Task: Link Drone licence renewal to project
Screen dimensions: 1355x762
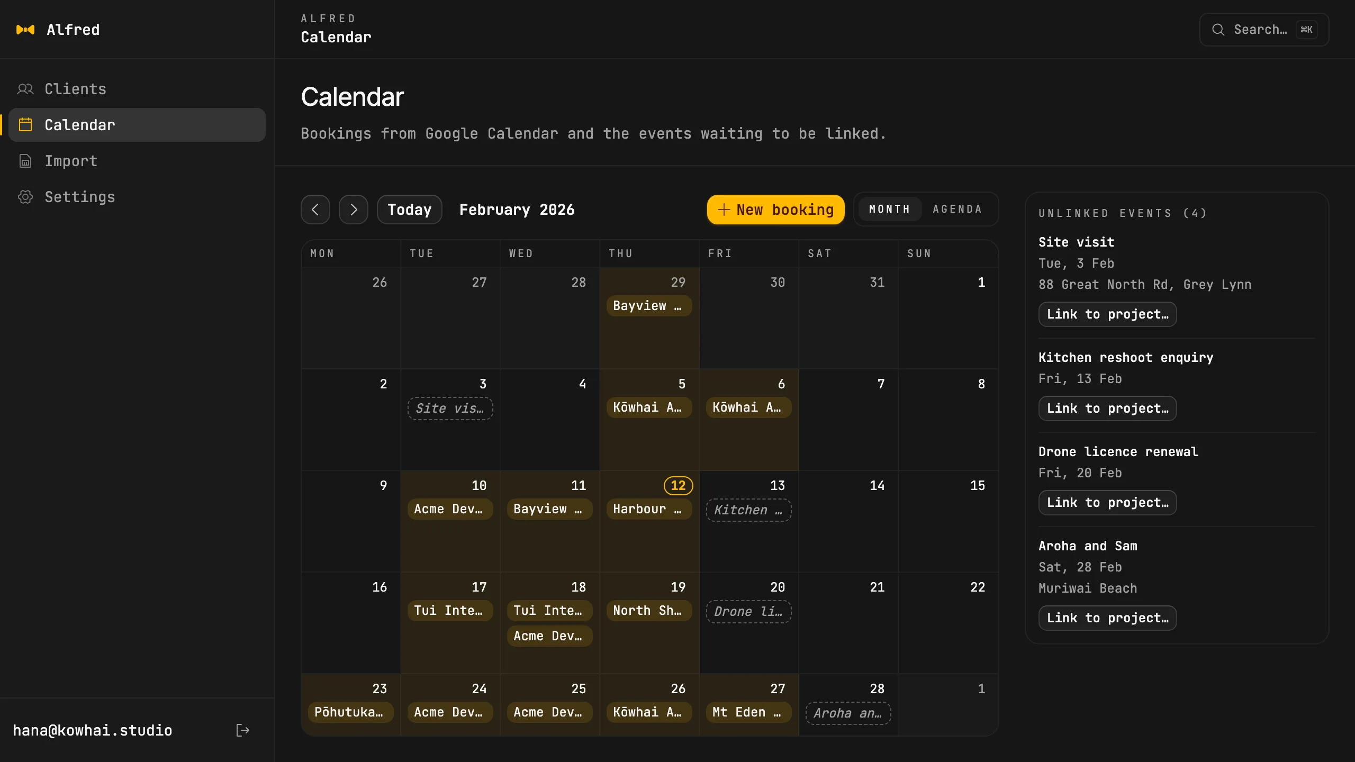Action: click(1108, 503)
